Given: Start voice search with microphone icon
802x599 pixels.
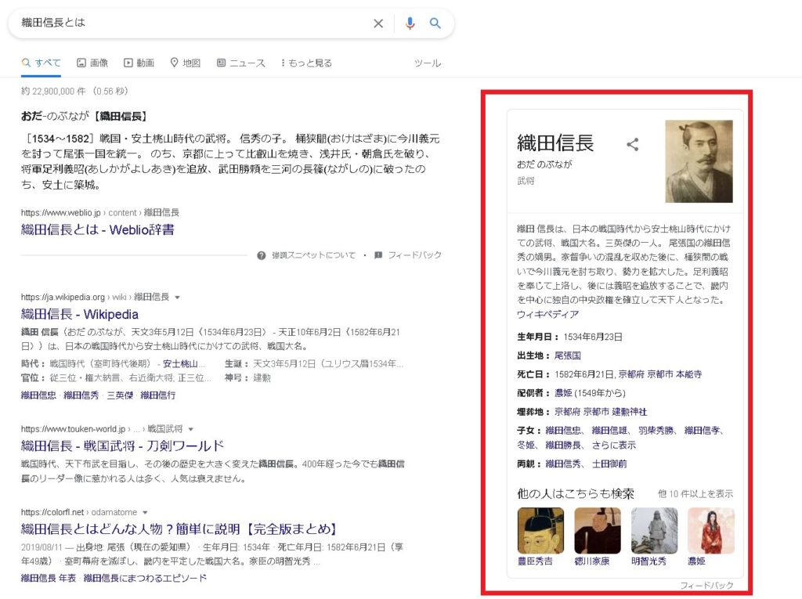Looking at the screenshot, I should (x=410, y=23).
